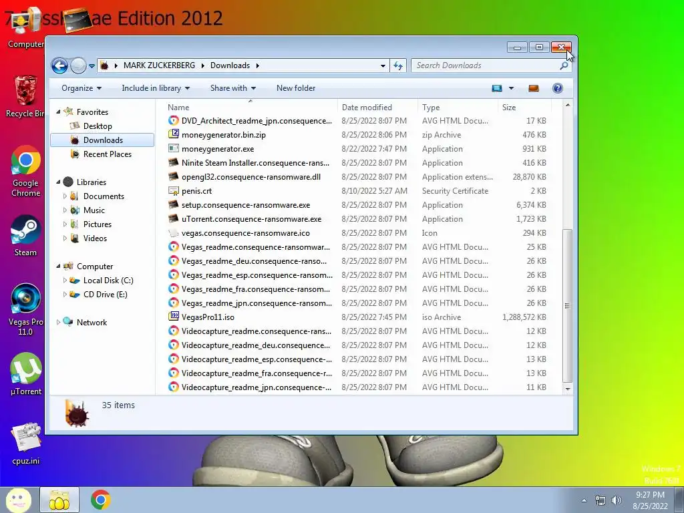Open the Organize menu
The width and height of the screenshot is (684, 513).
click(x=81, y=88)
